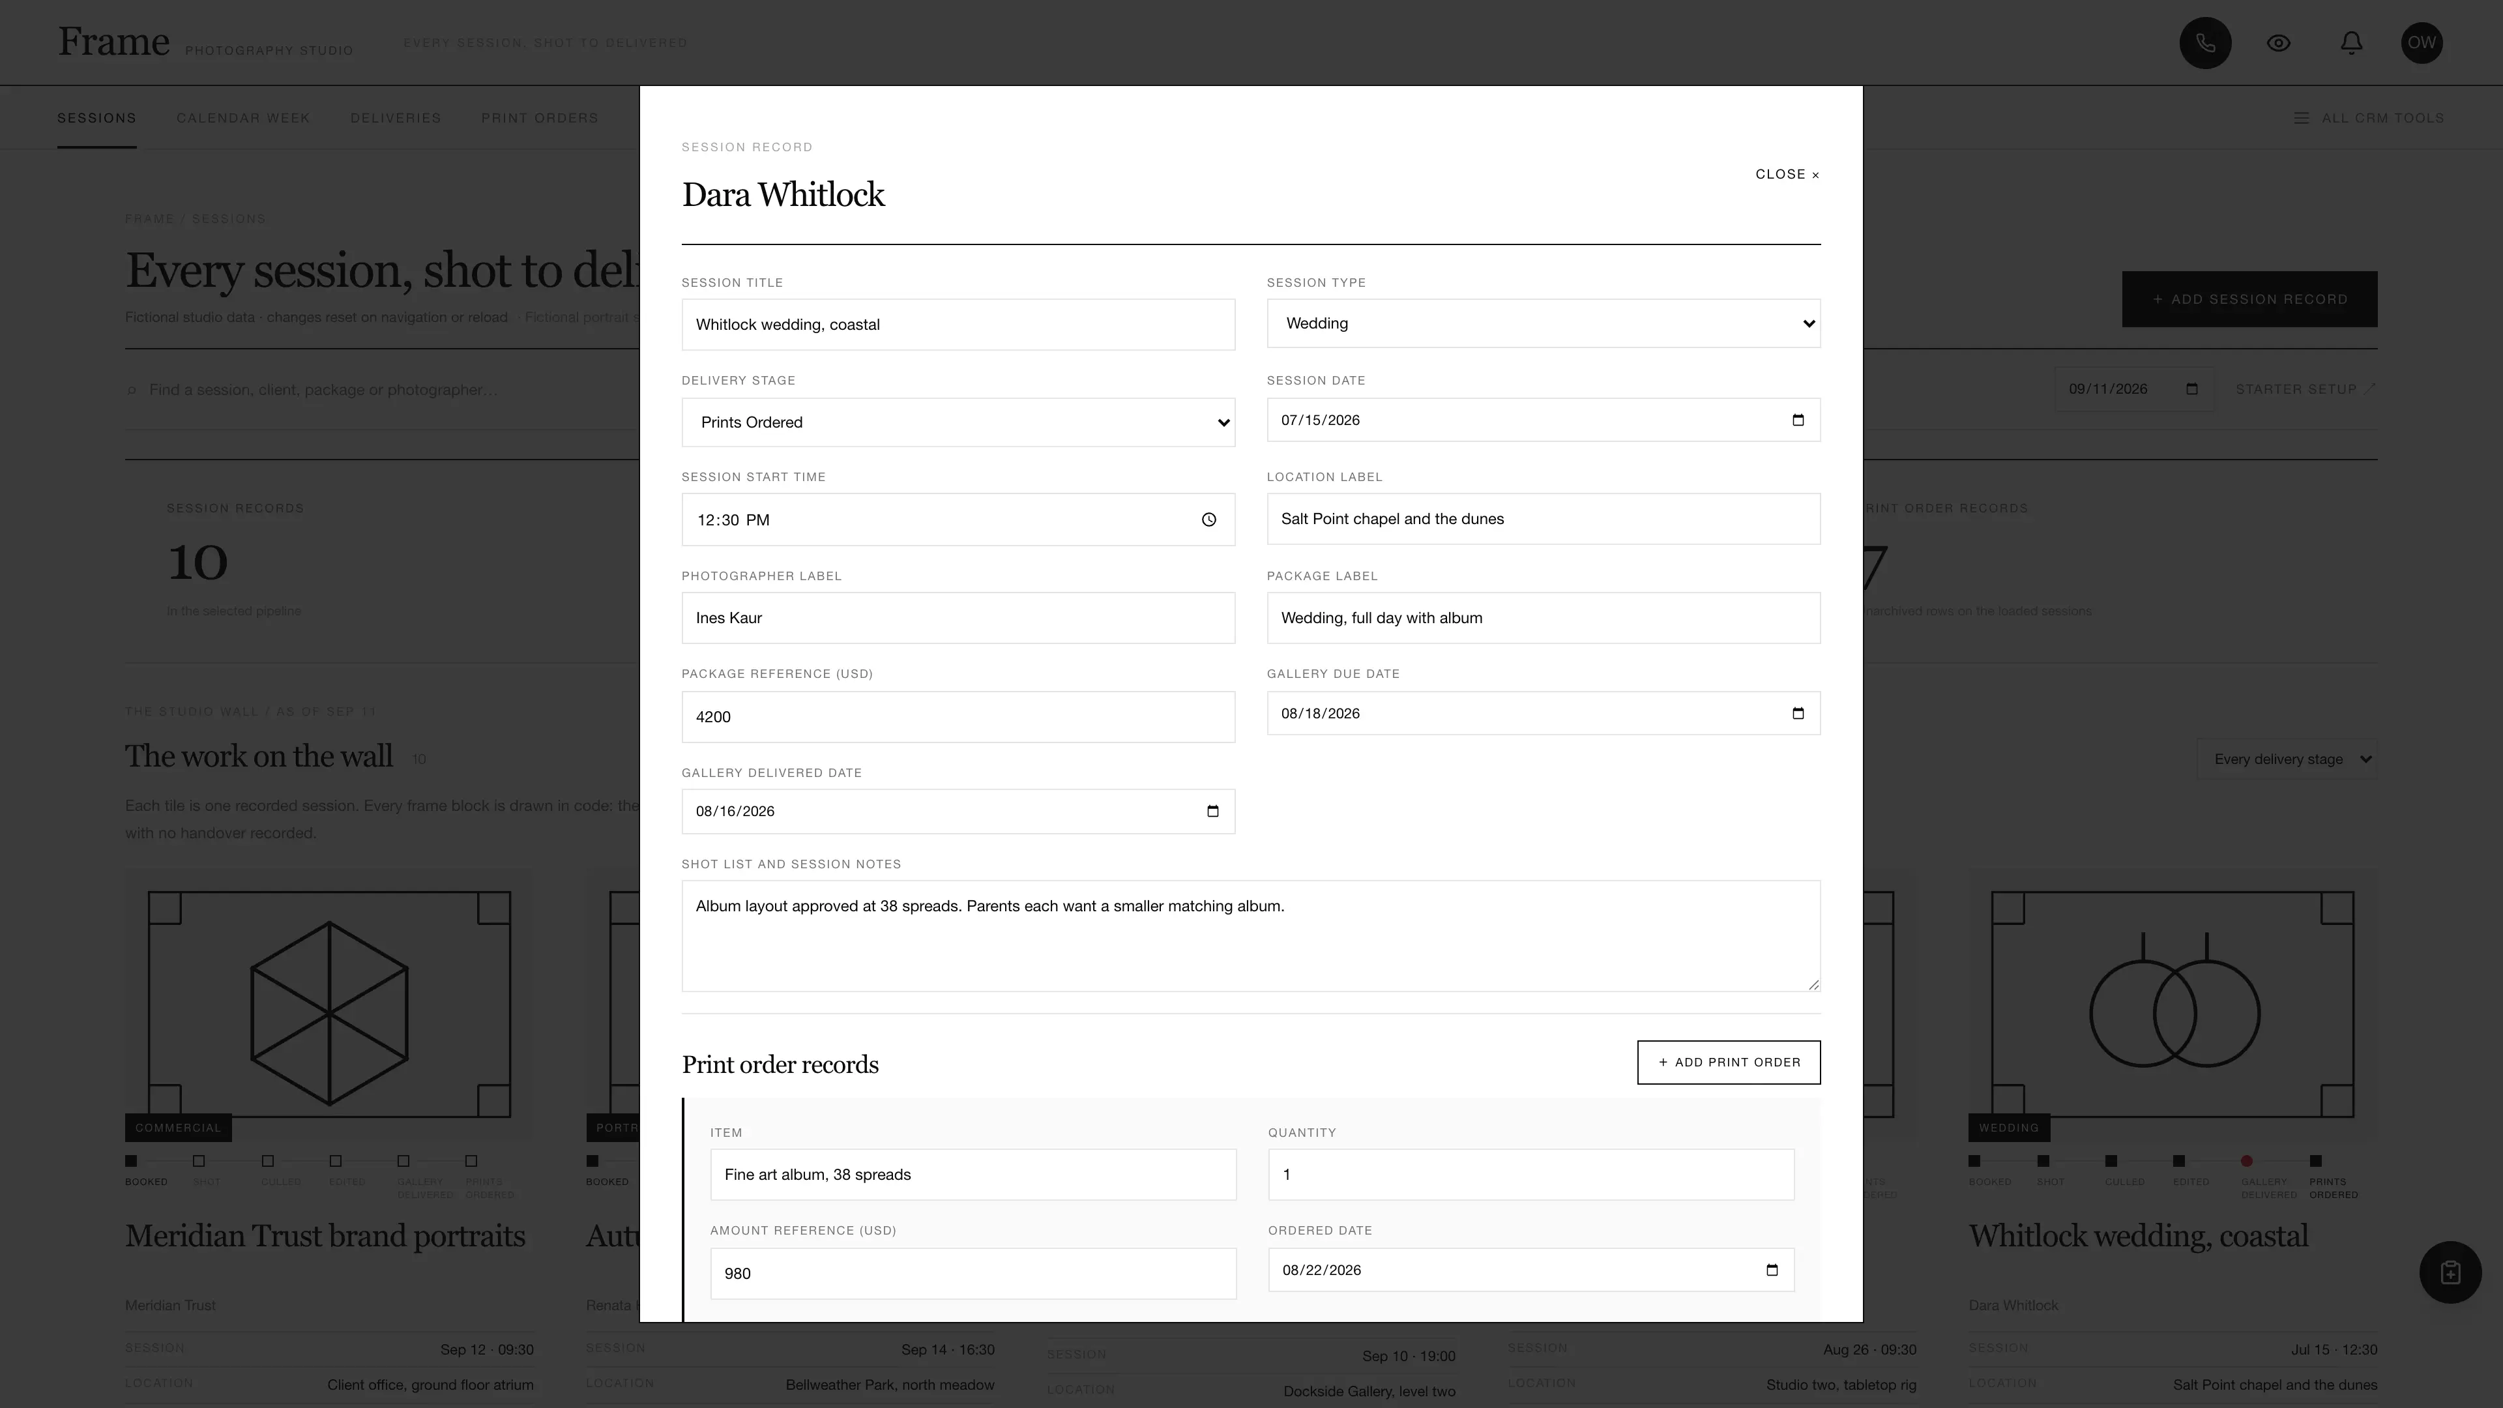
Task: Open the Every delivery stage filter
Action: (x=2287, y=759)
